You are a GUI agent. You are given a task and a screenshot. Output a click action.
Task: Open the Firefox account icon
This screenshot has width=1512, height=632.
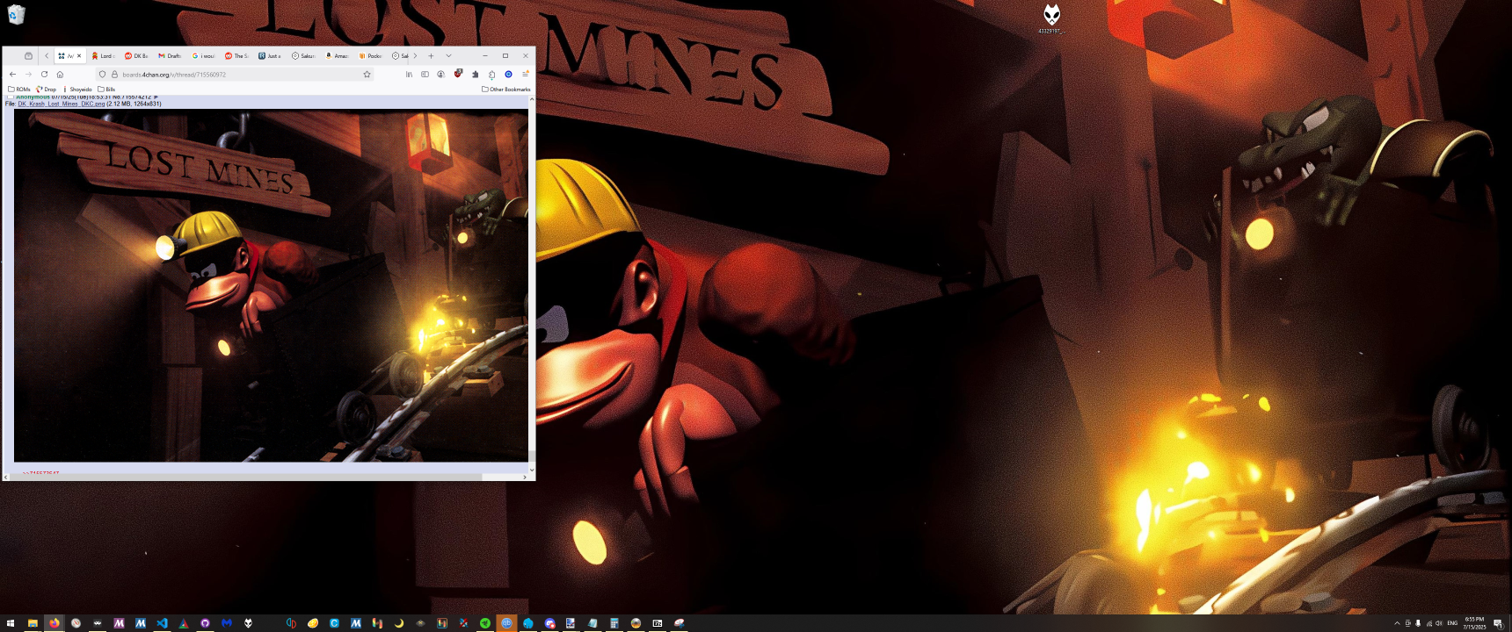[440, 75]
